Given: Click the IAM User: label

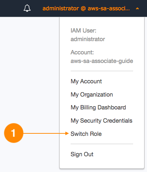Looking at the screenshot, I should 83,30.
